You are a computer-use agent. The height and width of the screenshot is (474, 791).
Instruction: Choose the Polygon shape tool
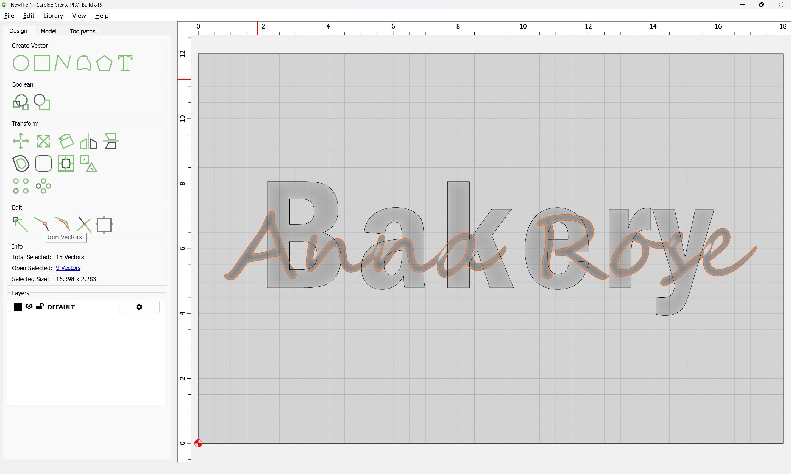(104, 63)
